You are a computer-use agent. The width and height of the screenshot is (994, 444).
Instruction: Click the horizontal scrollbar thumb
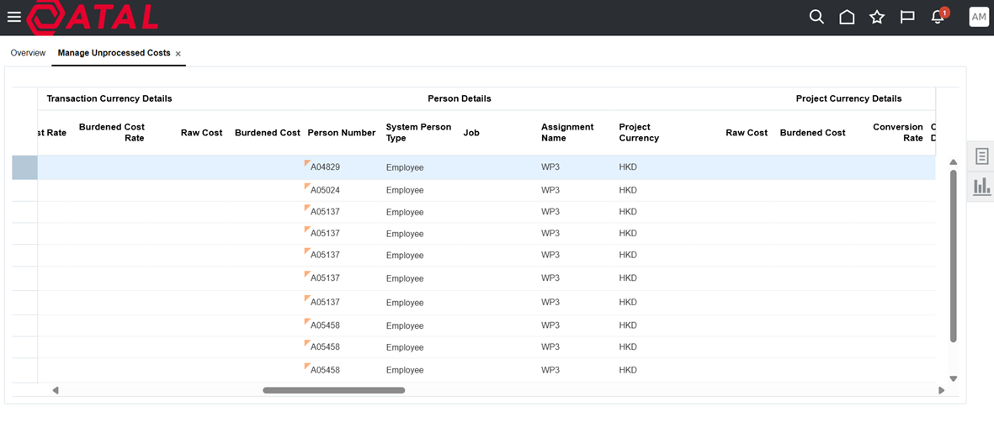tap(334, 390)
